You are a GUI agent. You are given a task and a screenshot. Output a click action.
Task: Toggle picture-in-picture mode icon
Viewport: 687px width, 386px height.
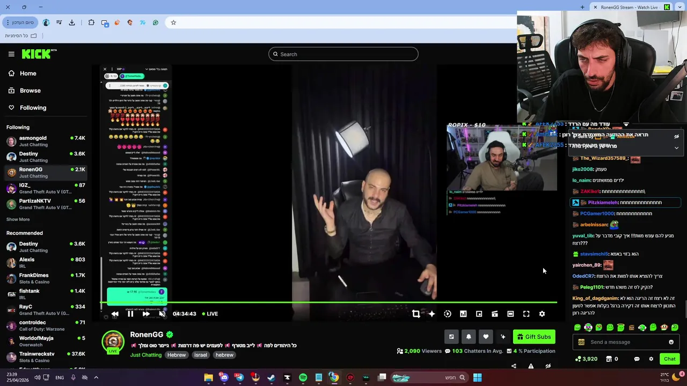click(x=479, y=314)
